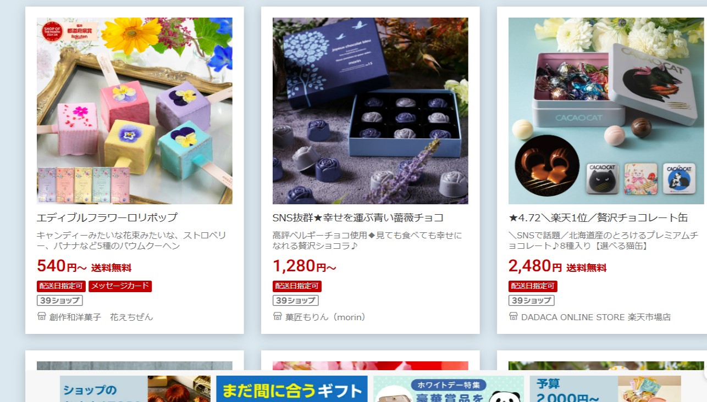Screen dimensions: 707x402
Task: Open the まだ間に合うギフト banner
Action: [292, 389]
